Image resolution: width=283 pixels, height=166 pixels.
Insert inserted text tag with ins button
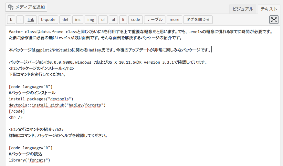click(78, 20)
